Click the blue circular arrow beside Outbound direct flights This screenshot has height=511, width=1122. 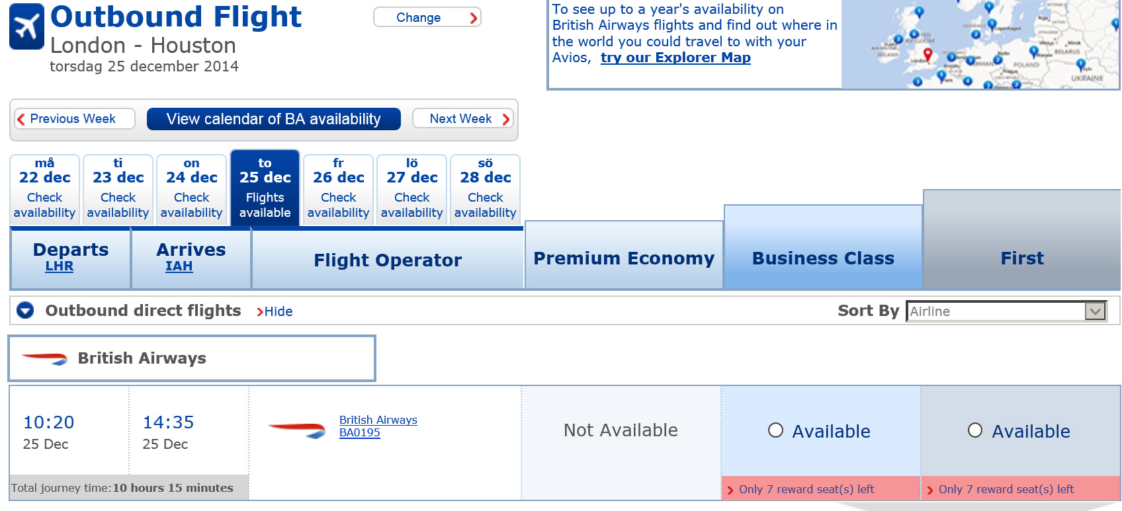[x=25, y=310]
